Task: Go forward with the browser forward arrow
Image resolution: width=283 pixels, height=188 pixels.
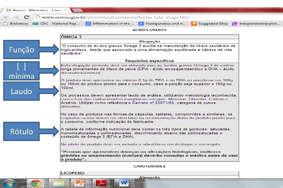Action: point(16,17)
